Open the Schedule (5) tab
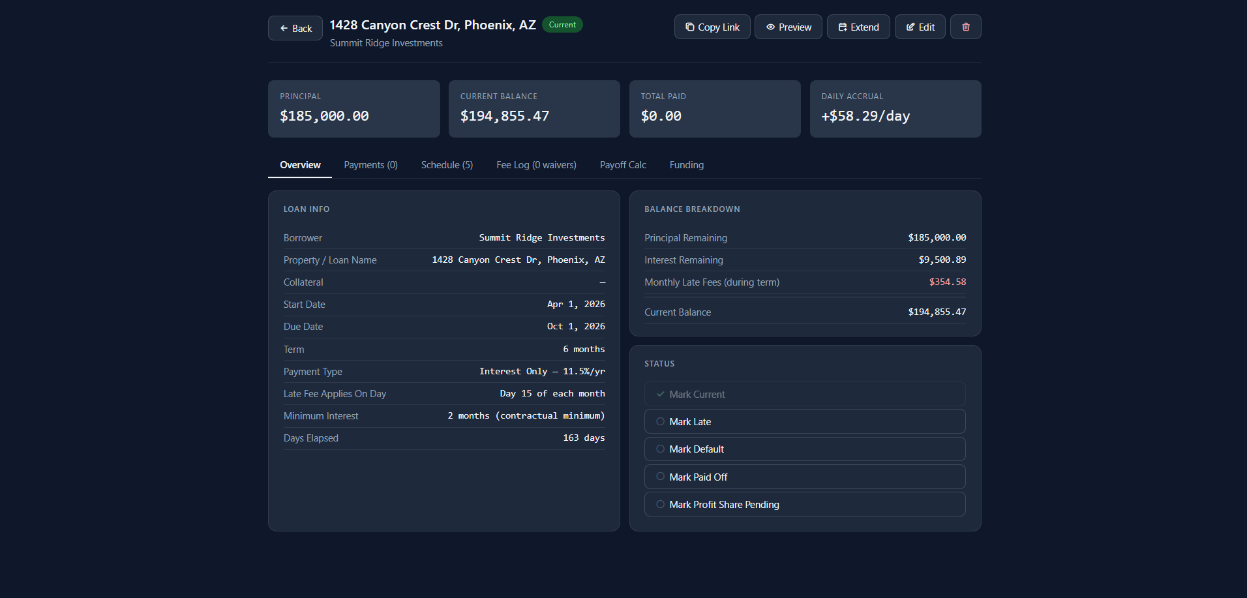Viewport: 1247px width, 598px height. (x=447, y=165)
